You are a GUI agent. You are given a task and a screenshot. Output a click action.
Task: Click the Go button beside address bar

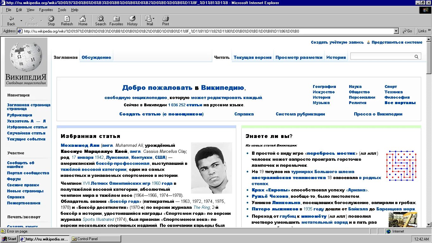pyautogui.click(x=408, y=31)
